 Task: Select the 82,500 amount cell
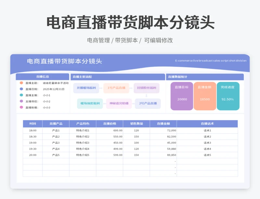[163, 137]
